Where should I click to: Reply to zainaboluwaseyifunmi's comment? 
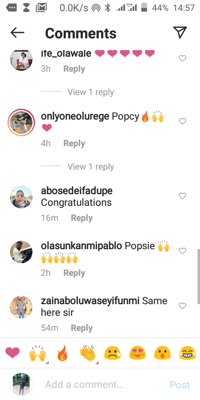pos(82,328)
